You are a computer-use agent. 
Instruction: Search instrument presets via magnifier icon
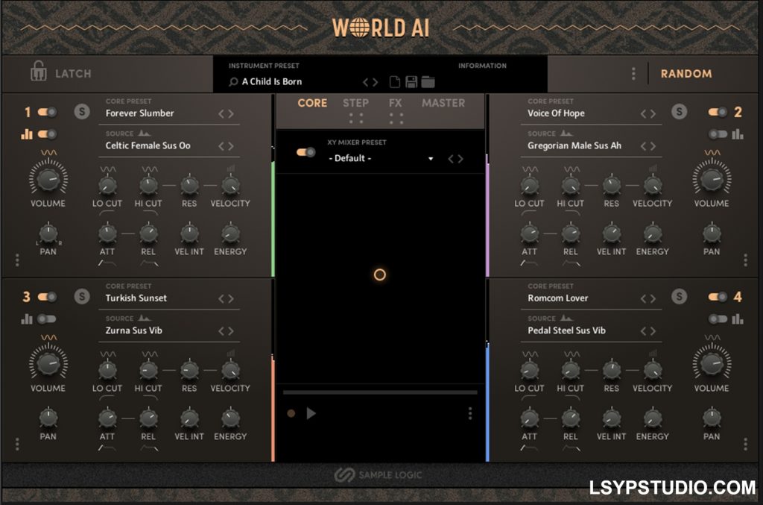233,82
